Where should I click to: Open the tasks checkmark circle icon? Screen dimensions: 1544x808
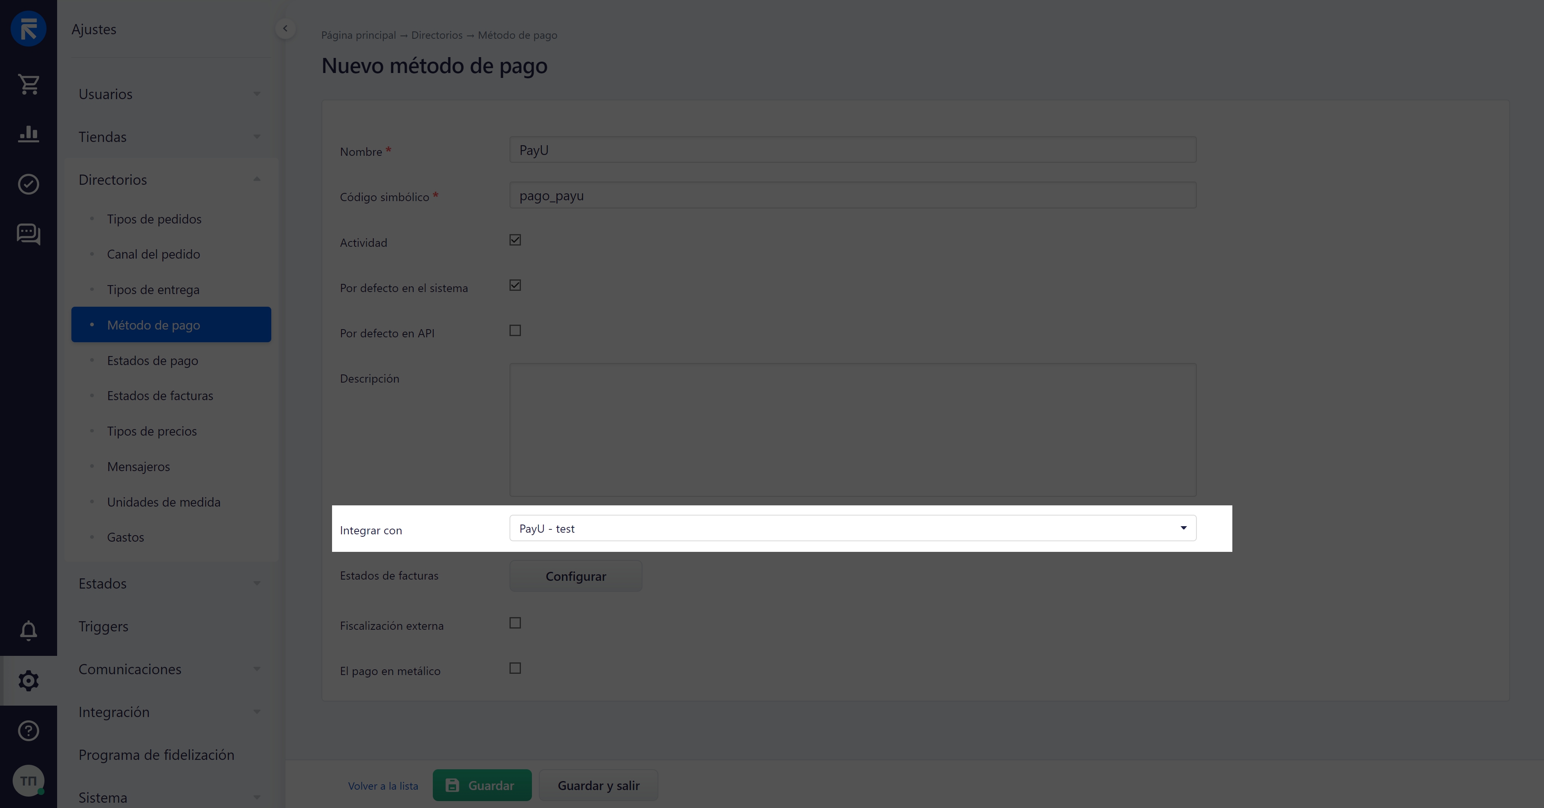point(28,184)
